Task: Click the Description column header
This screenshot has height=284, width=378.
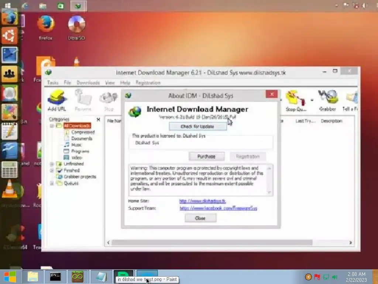Action: pos(331,121)
